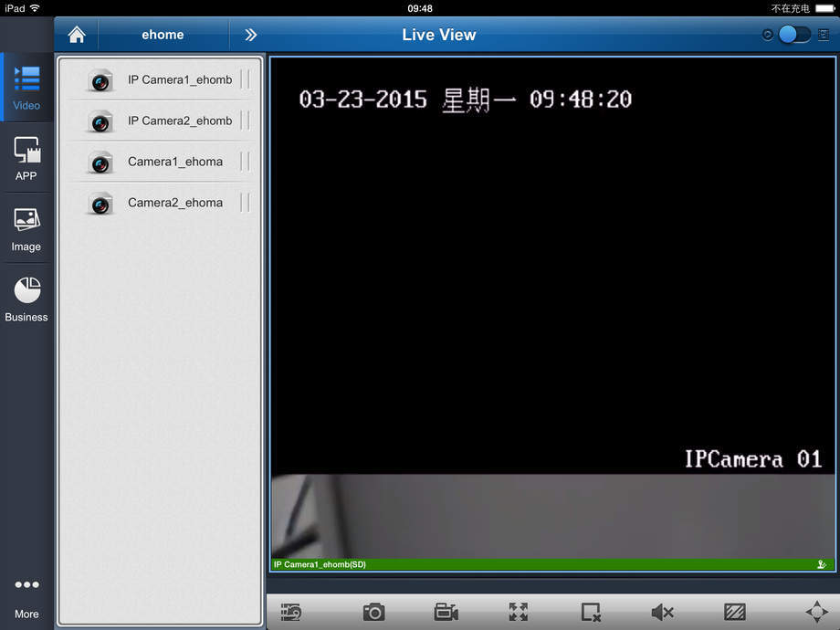Select IP Camera1_ehomb in camera list
This screenshot has width=840, height=630.
click(x=160, y=79)
